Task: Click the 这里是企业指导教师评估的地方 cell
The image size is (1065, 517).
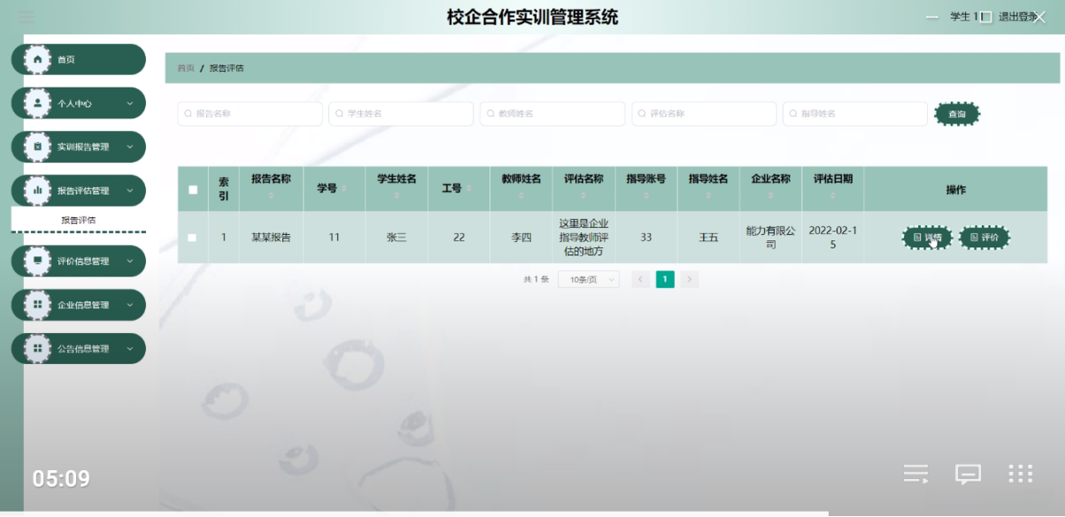Action: point(583,237)
